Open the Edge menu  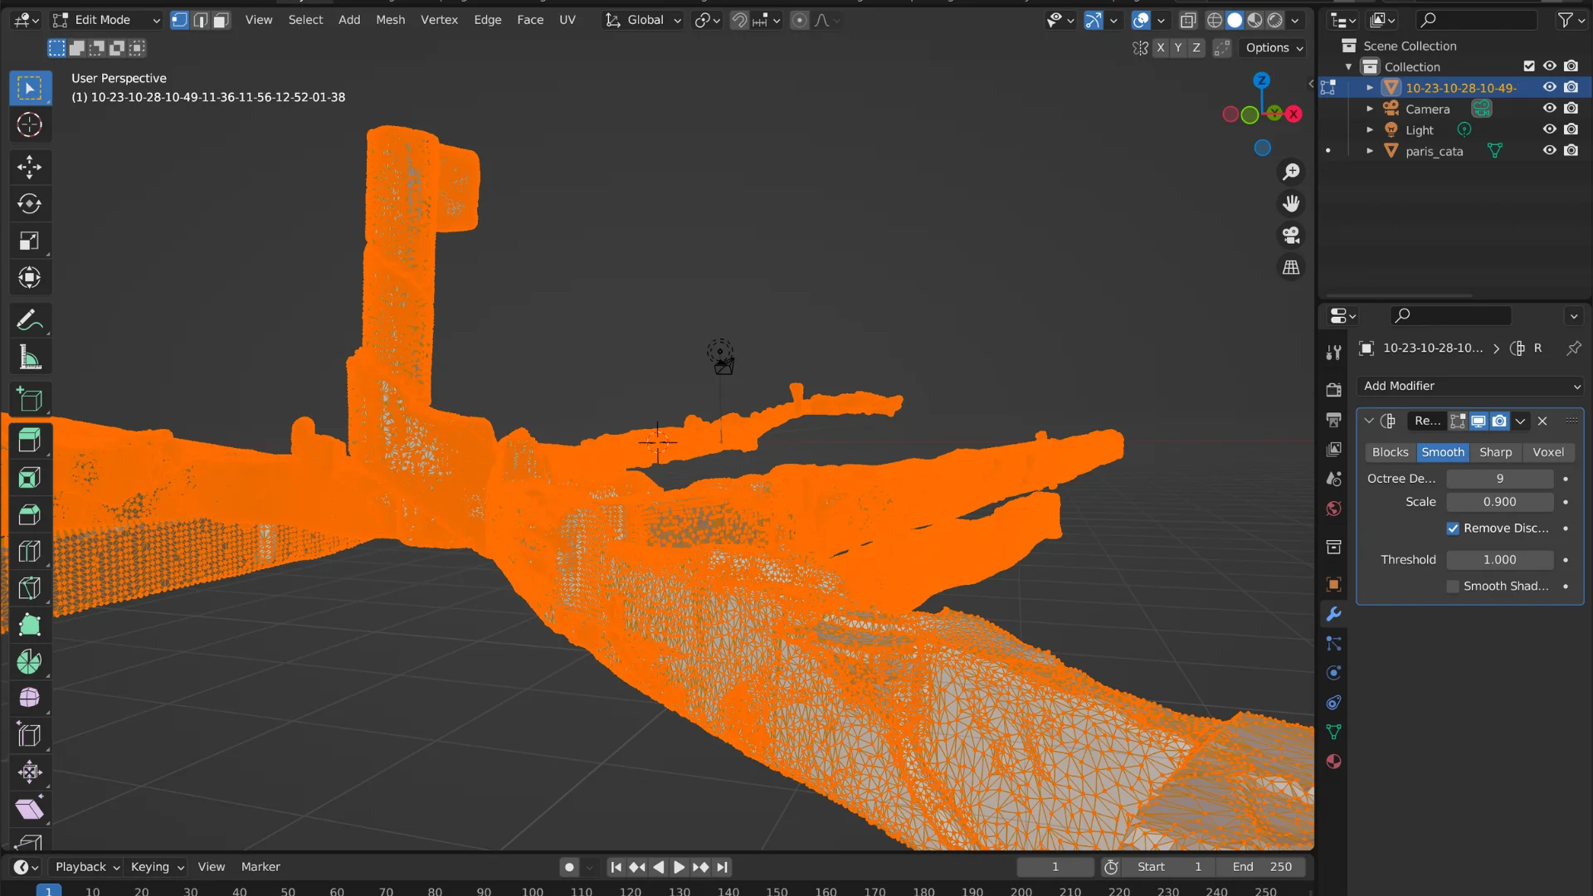click(x=487, y=20)
